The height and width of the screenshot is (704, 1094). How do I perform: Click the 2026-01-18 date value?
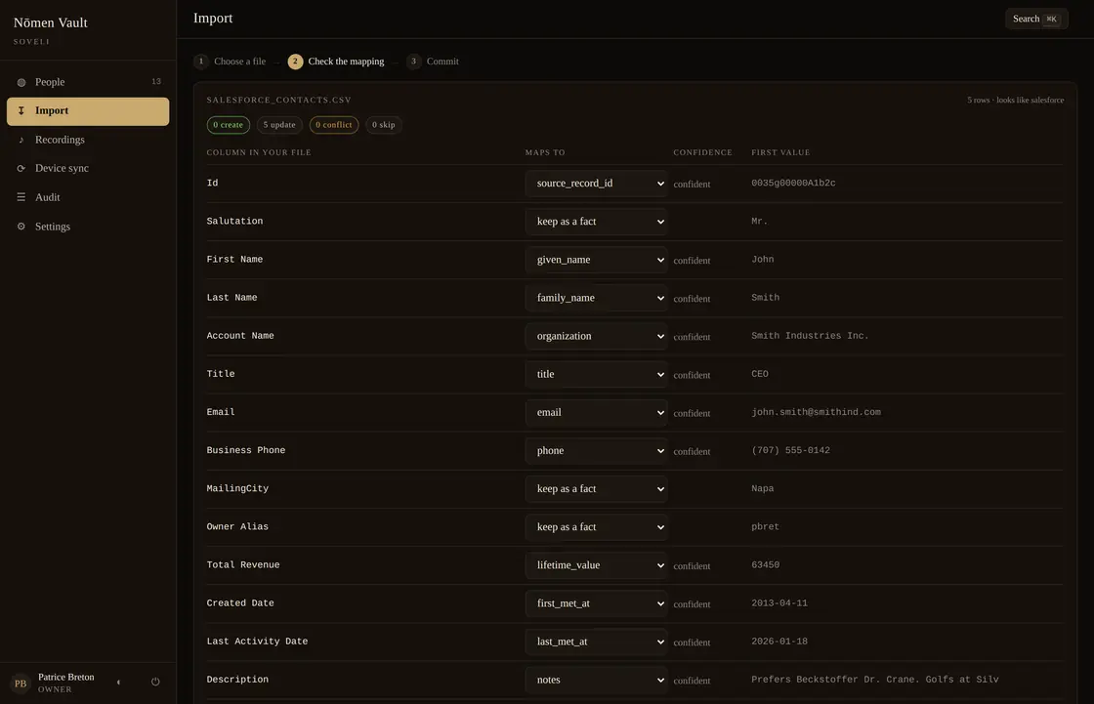point(779,642)
